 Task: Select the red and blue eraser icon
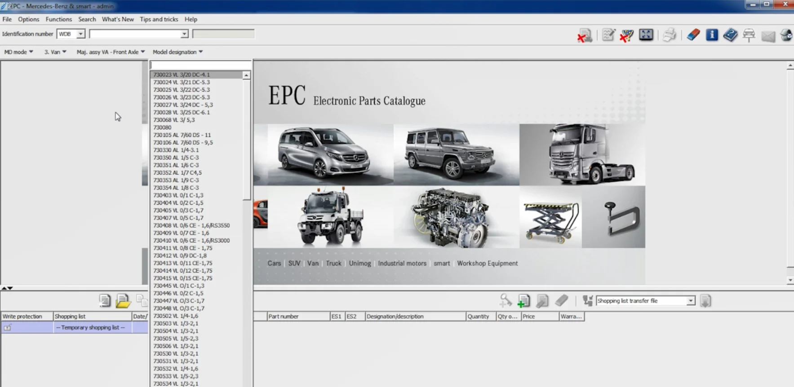[693, 35]
